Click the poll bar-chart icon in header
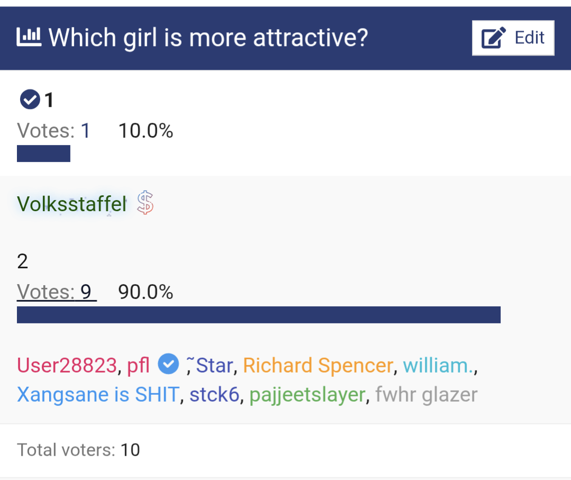 29,37
